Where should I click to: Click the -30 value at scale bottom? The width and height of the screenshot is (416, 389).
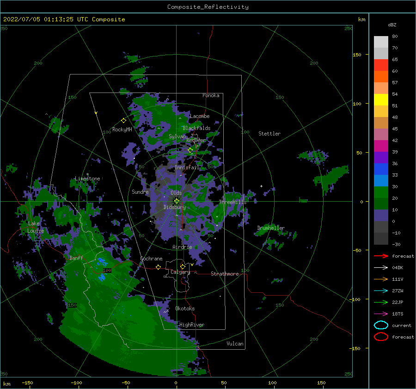pyautogui.click(x=397, y=244)
